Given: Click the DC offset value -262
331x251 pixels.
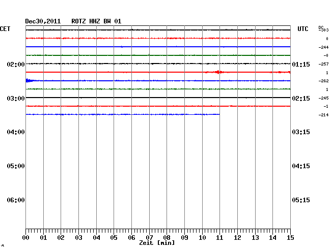Looking at the screenshot, I should point(323,81).
